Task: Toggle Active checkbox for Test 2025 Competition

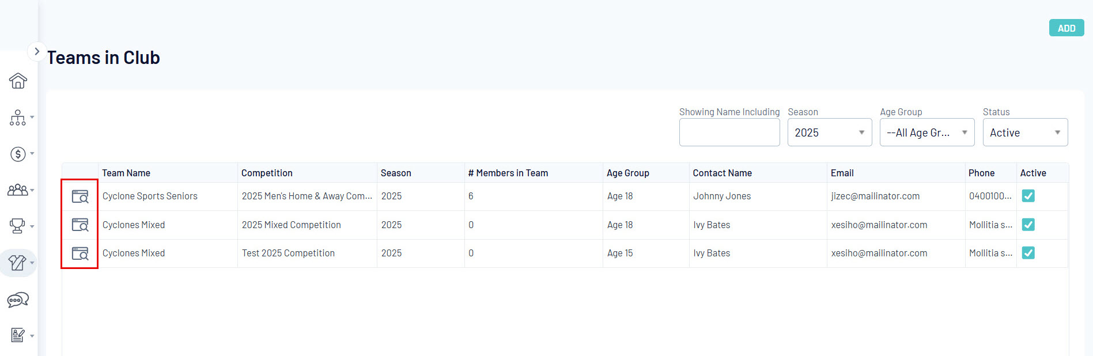Action: coord(1028,253)
